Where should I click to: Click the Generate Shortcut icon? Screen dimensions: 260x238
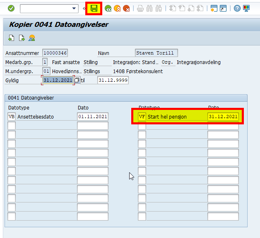click(x=223, y=8)
